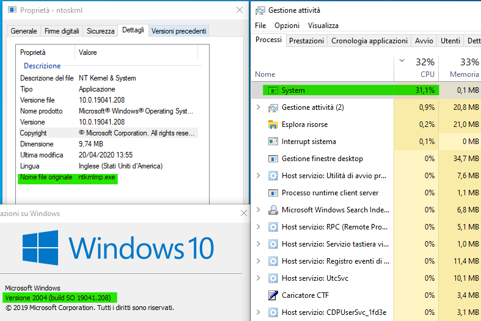Click the UtcSvc host service gear icon
Viewport: 481px width, 321px height.
coord(273,278)
